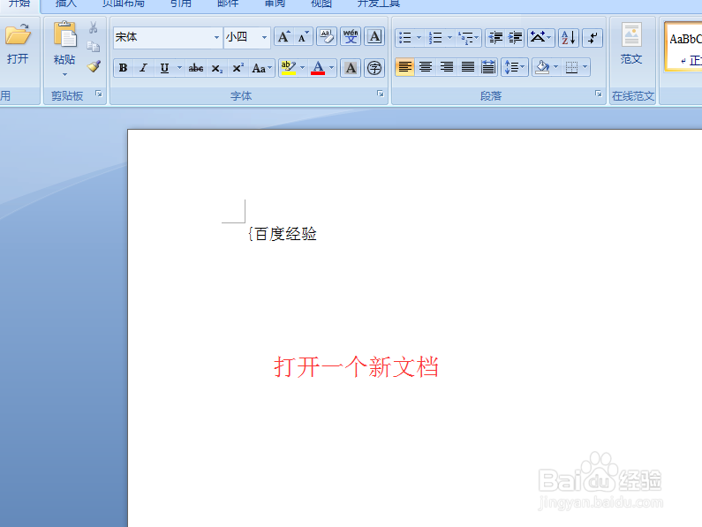Open bullets style dropdown arrow
The height and width of the screenshot is (527, 702).
(419, 38)
